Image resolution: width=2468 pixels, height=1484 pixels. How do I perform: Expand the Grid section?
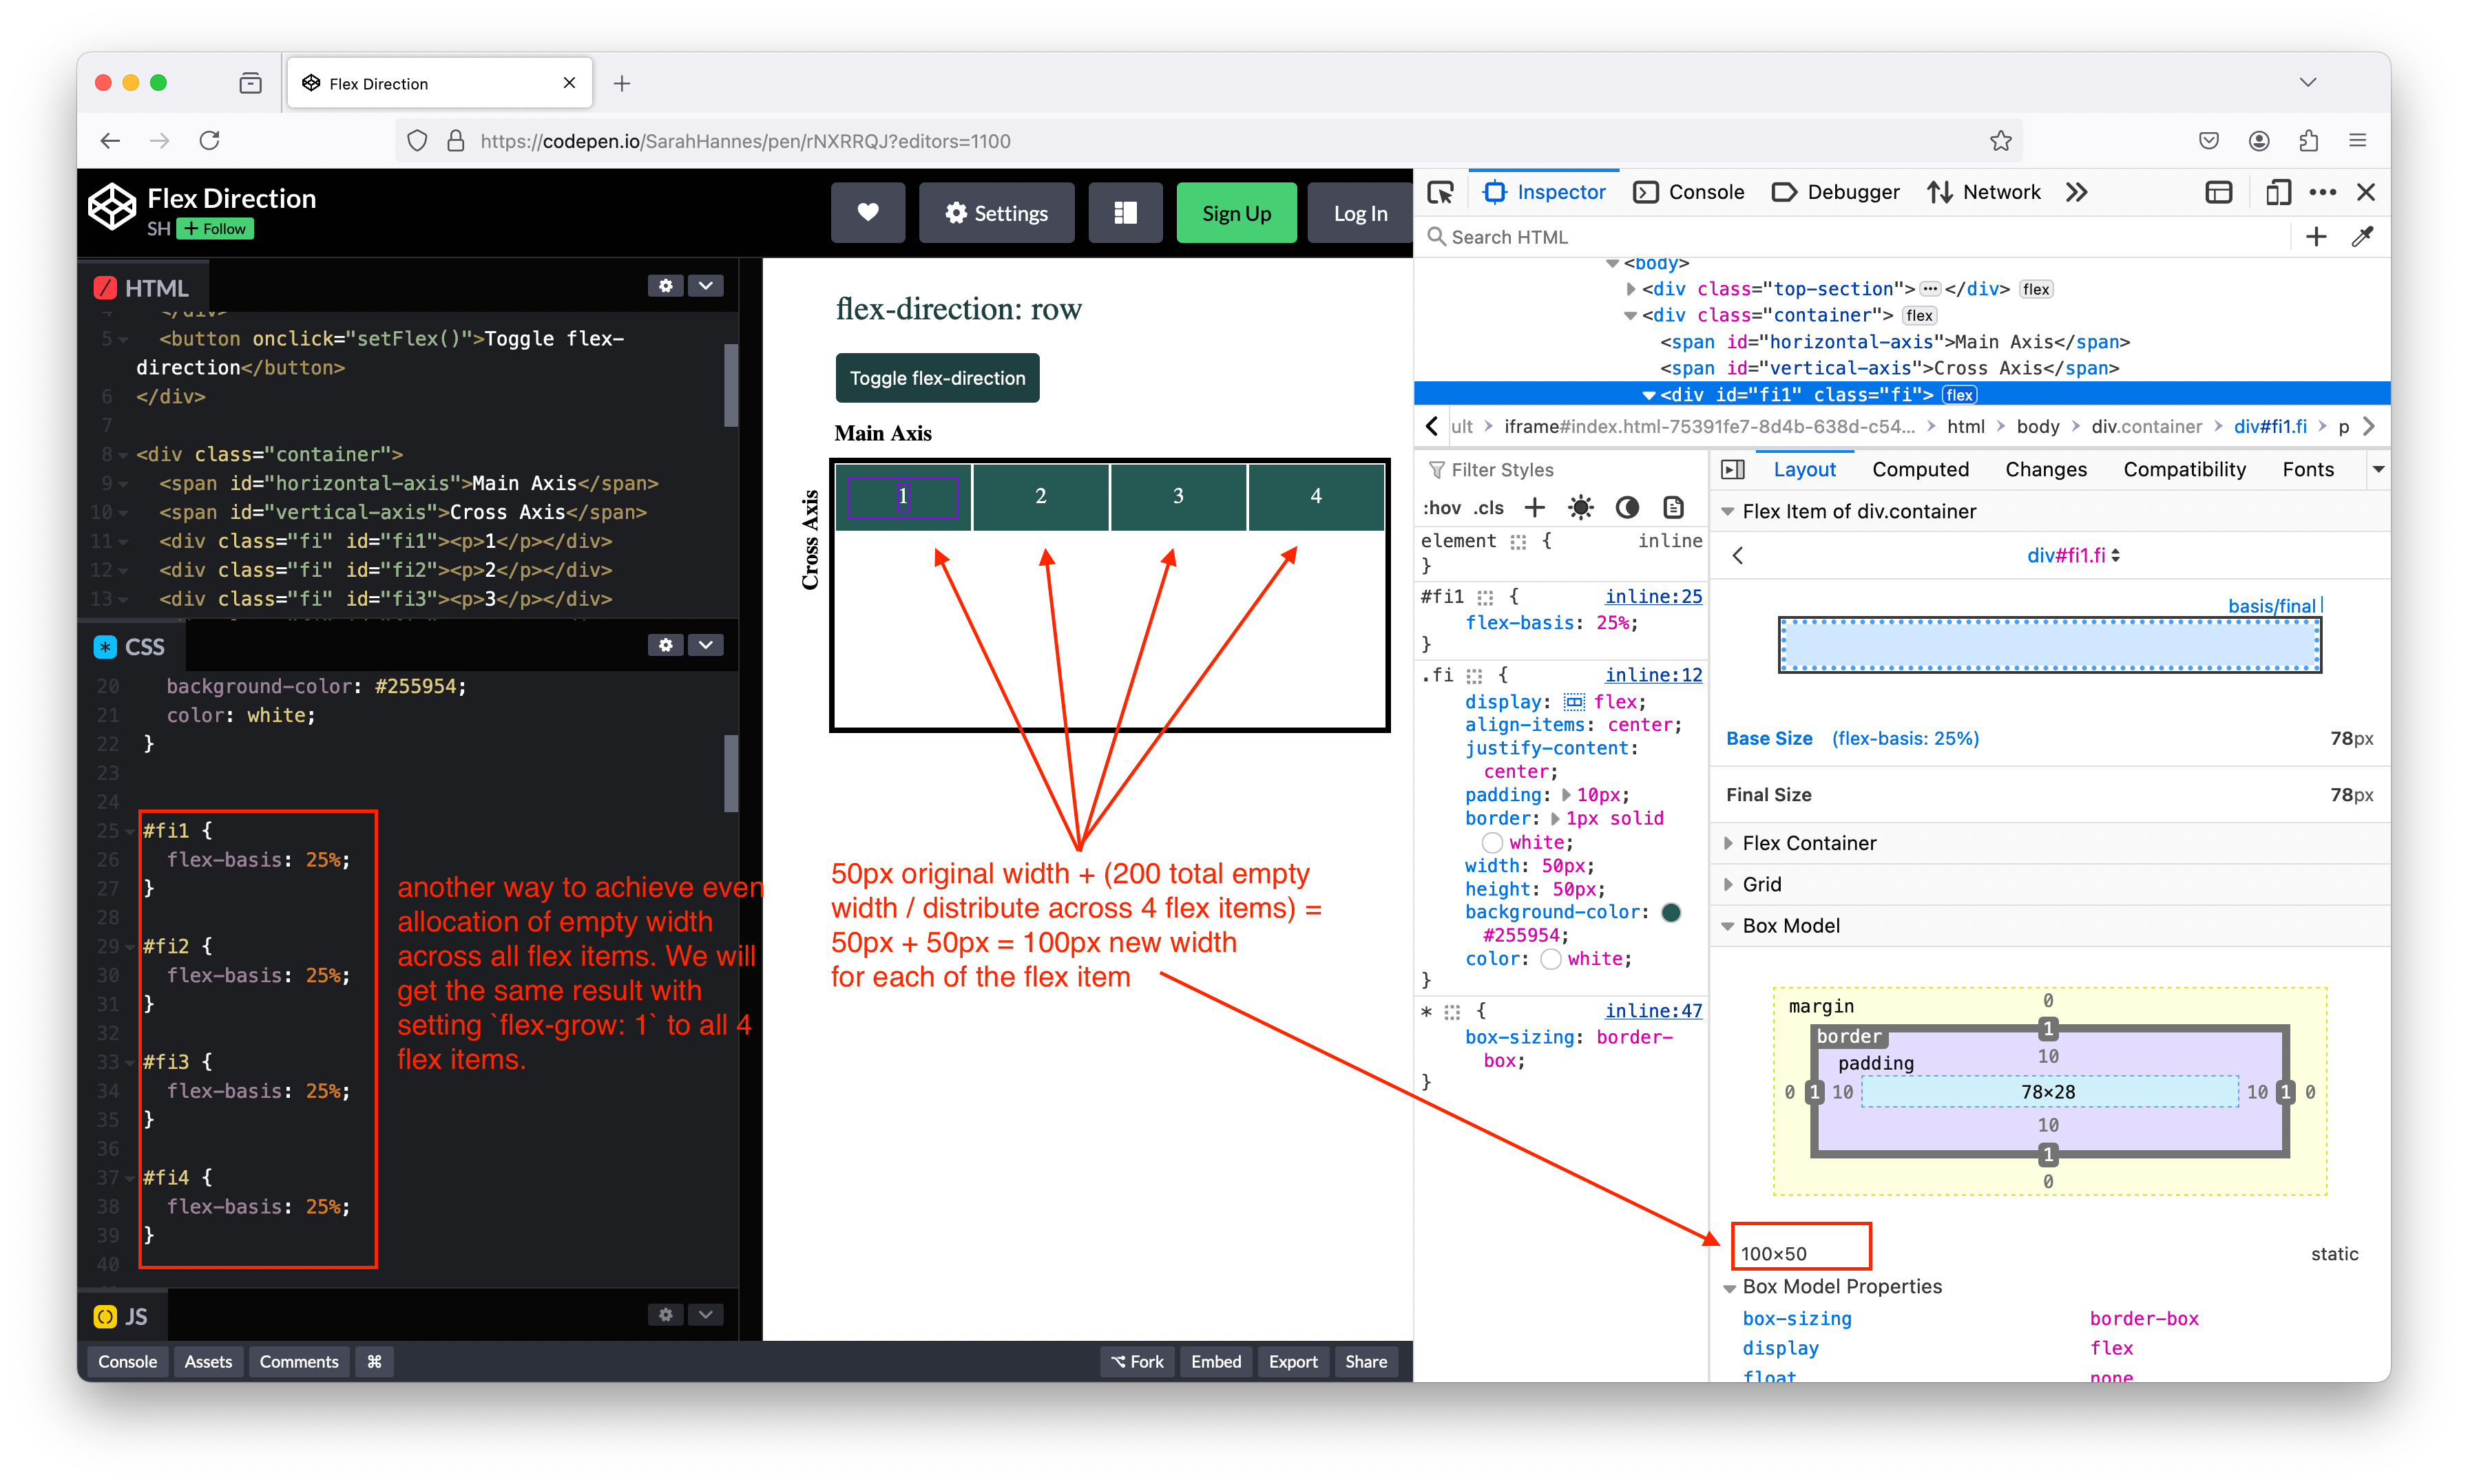[1726, 884]
